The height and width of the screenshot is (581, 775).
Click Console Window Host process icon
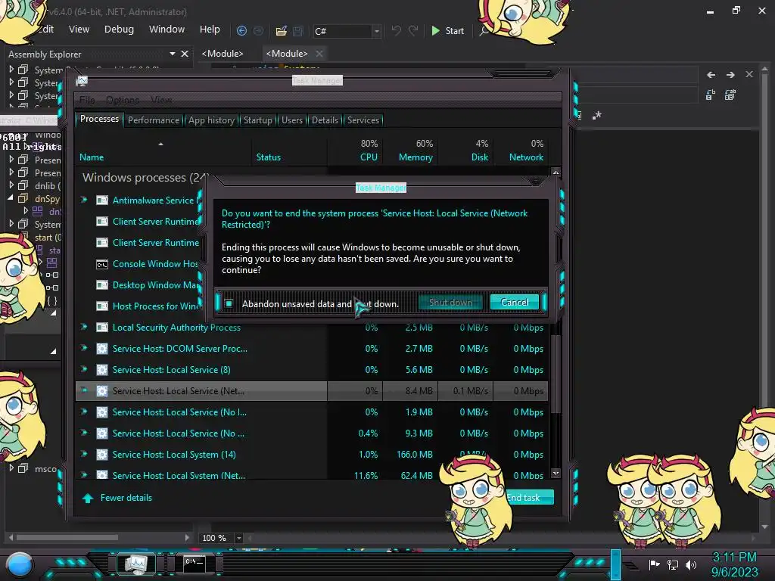pyautogui.click(x=102, y=264)
